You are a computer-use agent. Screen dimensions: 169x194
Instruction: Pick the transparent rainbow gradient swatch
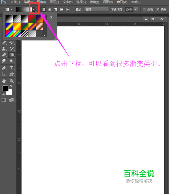17,34
